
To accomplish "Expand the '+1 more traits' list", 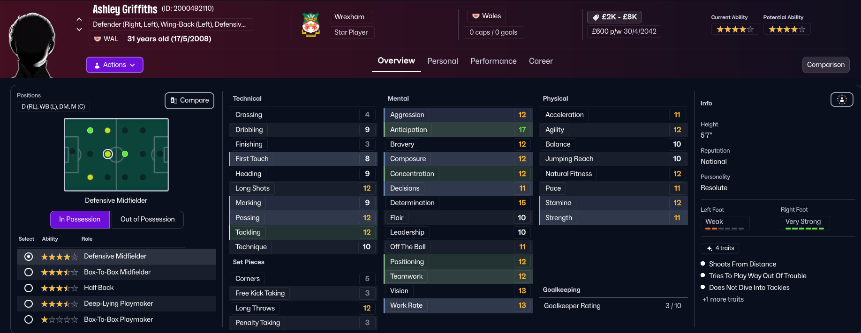I will pos(723,299).
